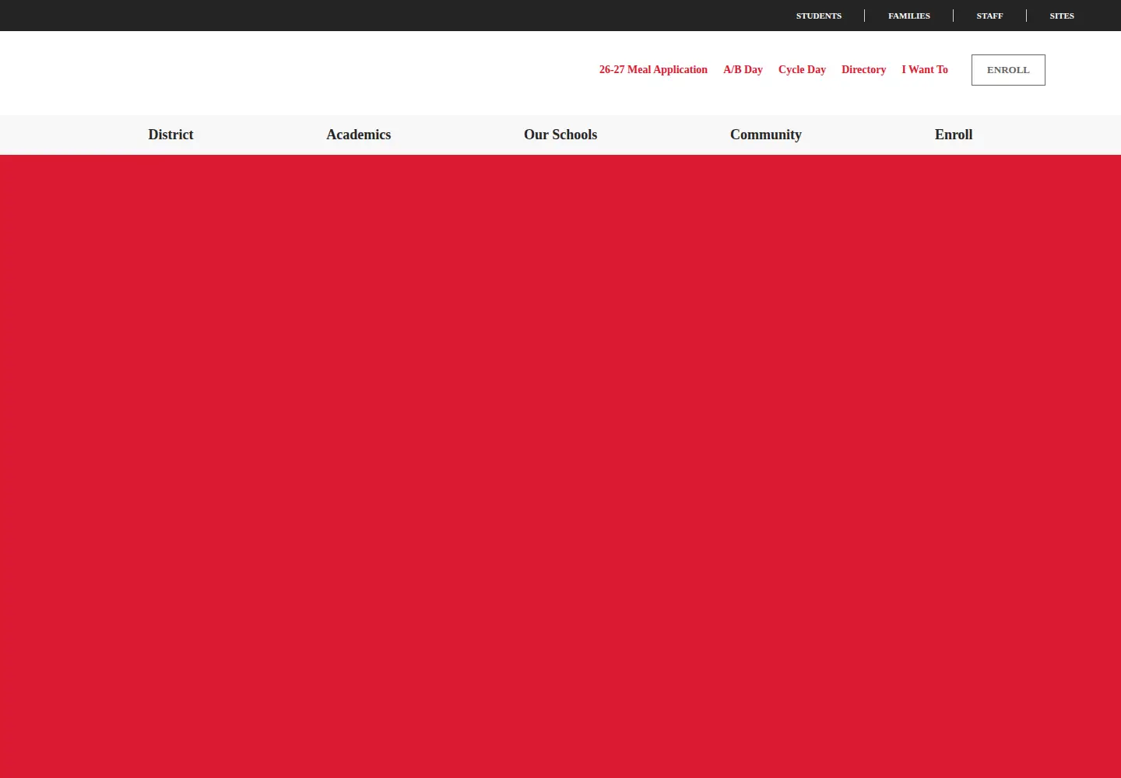This screenshot has height=778, width=1121.
Task: Click the A/B Day link
Action: (x=743, y=69)
